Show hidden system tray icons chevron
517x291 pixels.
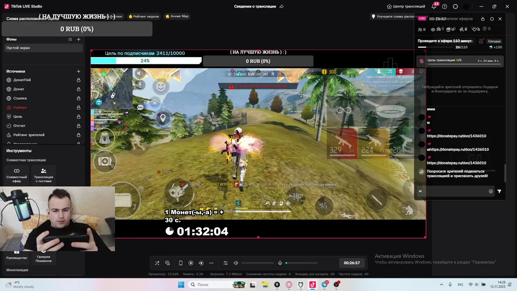click(441, 285)
